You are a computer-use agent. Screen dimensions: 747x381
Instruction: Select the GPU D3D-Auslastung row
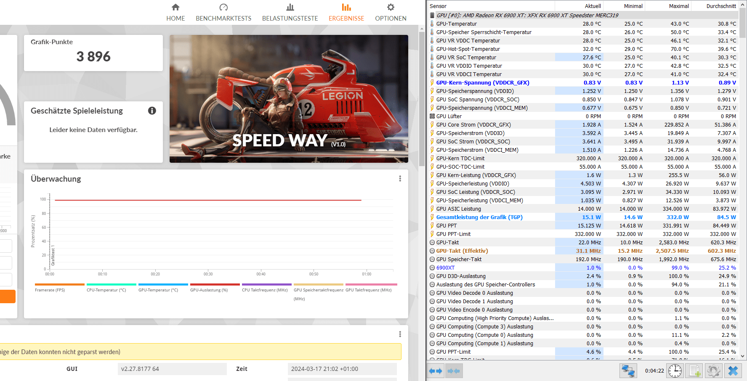tap(583, 276)
